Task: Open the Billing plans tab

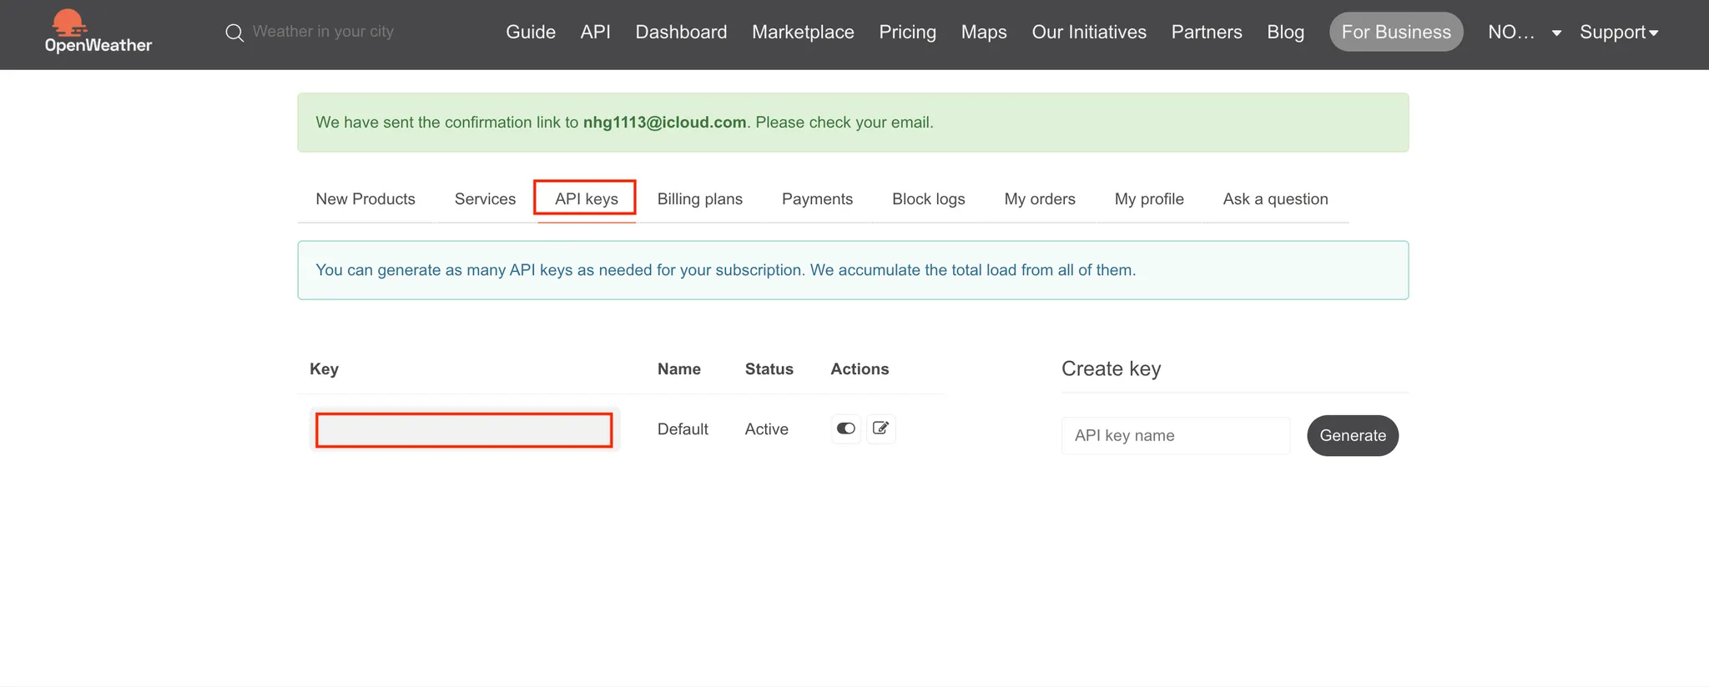Action: (x=699, y=199)
